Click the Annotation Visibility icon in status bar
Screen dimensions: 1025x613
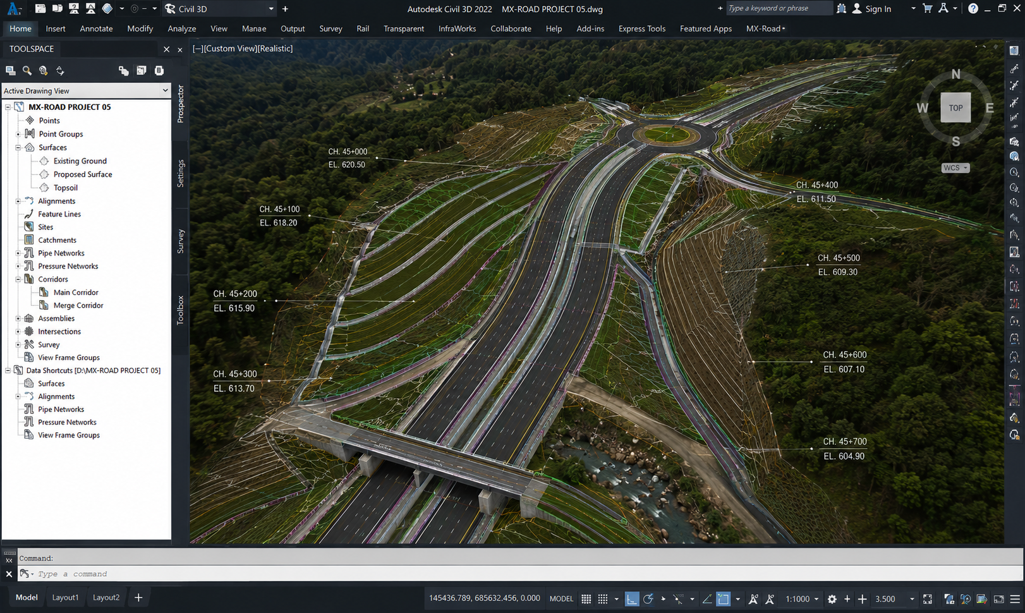click(x=753, y=598)
